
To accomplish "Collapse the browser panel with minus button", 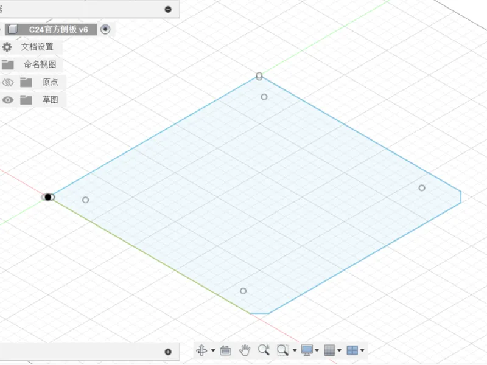I will (x=168, y=9).
